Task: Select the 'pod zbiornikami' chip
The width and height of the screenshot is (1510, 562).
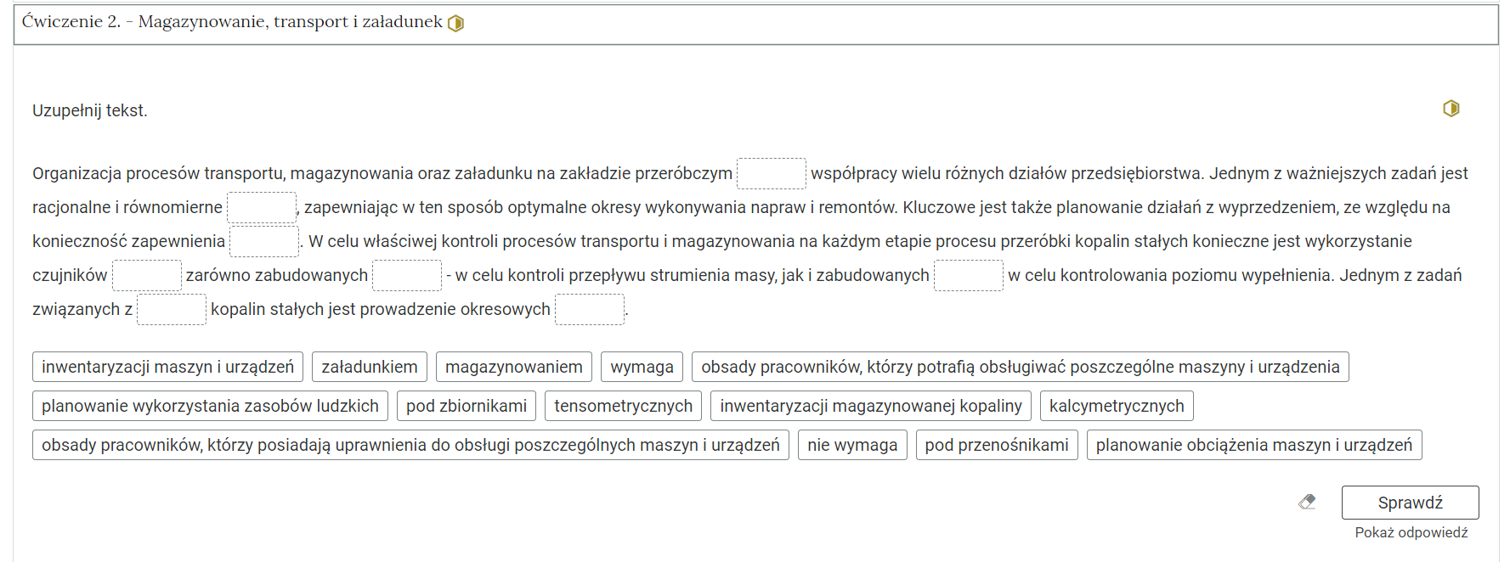Action: 467,406
